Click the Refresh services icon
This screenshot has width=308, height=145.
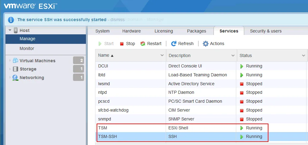coord(174,44)
